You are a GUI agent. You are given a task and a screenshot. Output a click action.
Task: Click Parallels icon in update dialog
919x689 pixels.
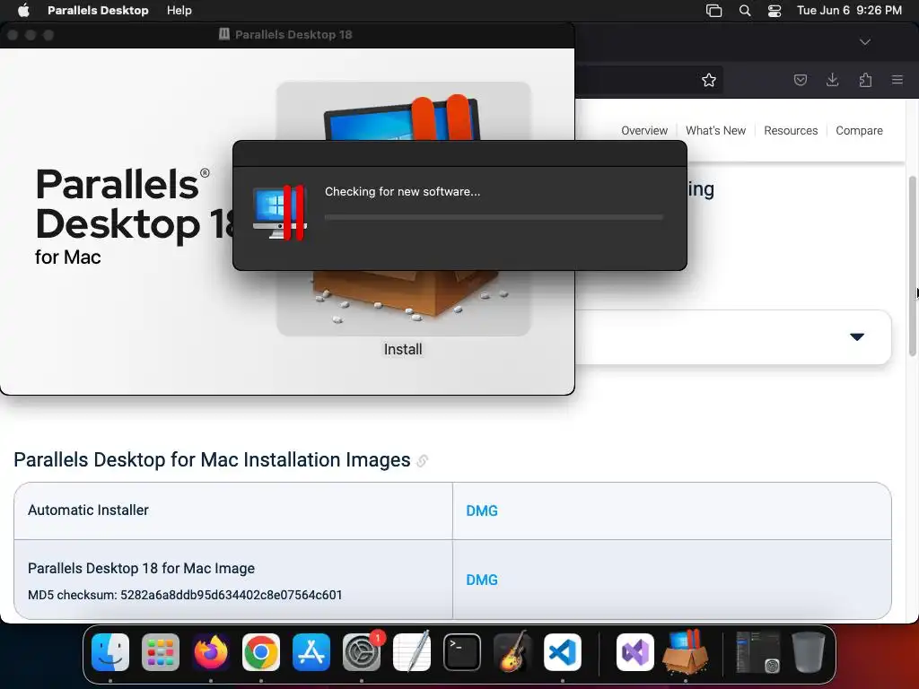(x=280, y=213)
